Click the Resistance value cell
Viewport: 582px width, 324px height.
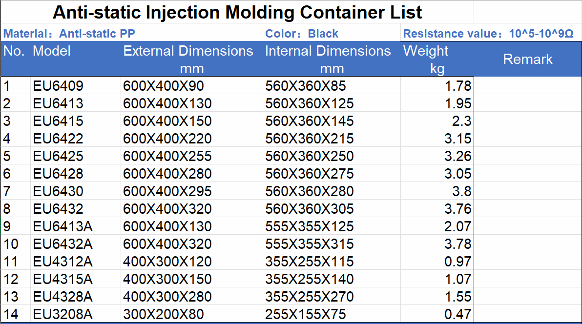[x=488, y=34]
